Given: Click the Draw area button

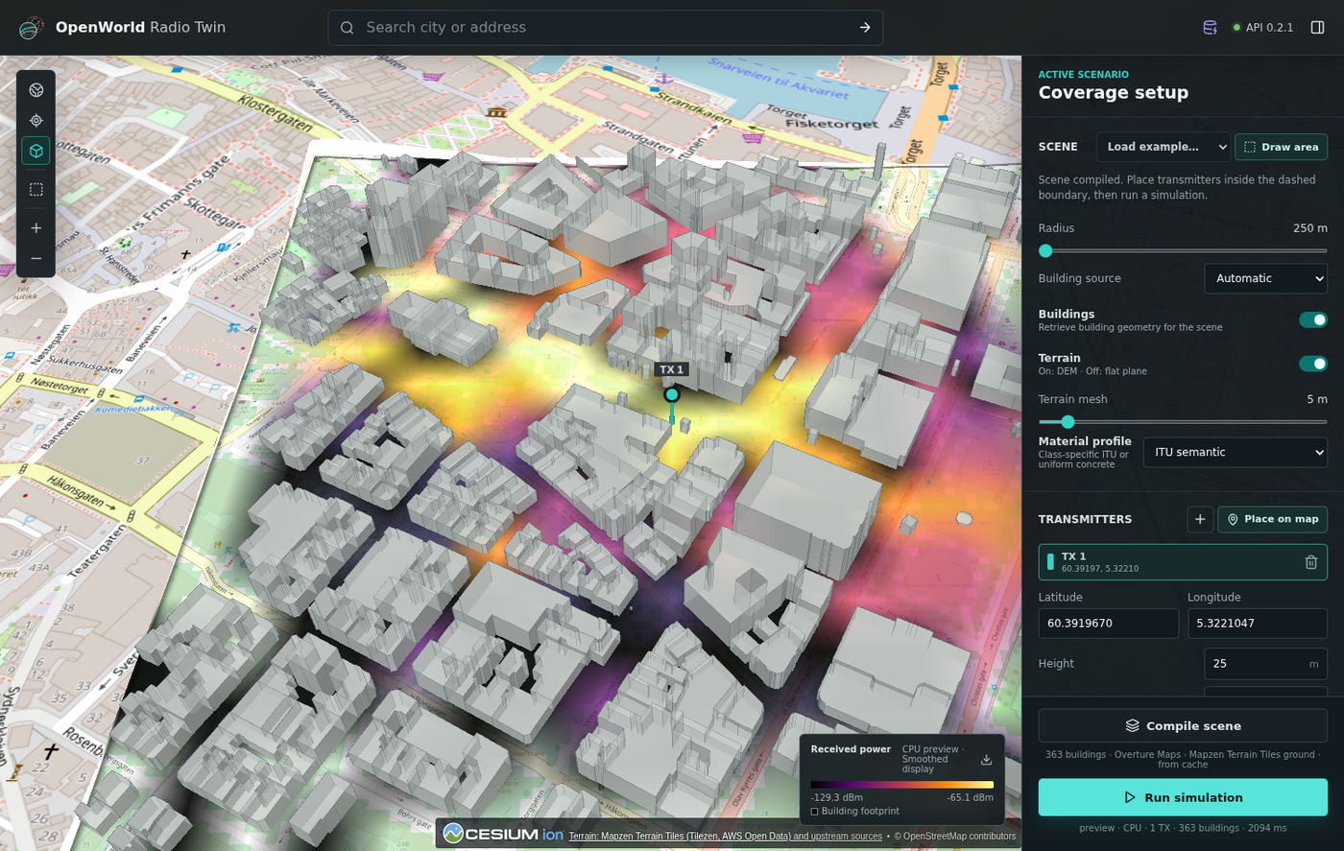Looking at the screenshot, I should pos(1281,147).
